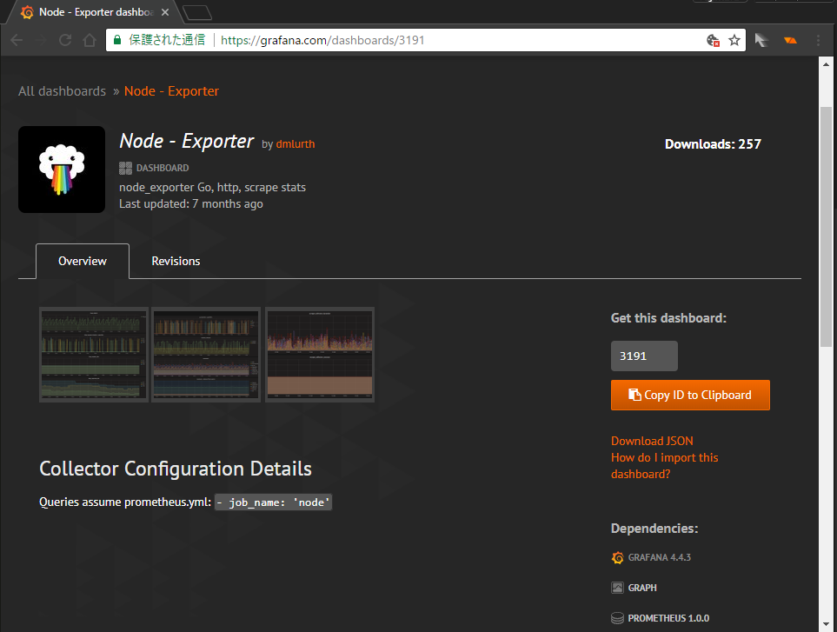
Task: Open the third dashboard screenshot thumbnail
Action: tap(320, 355)
